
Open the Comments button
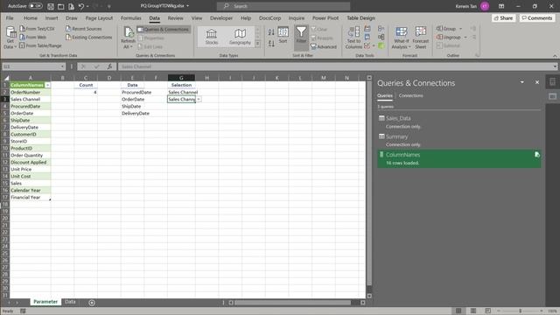click(537, 17)
